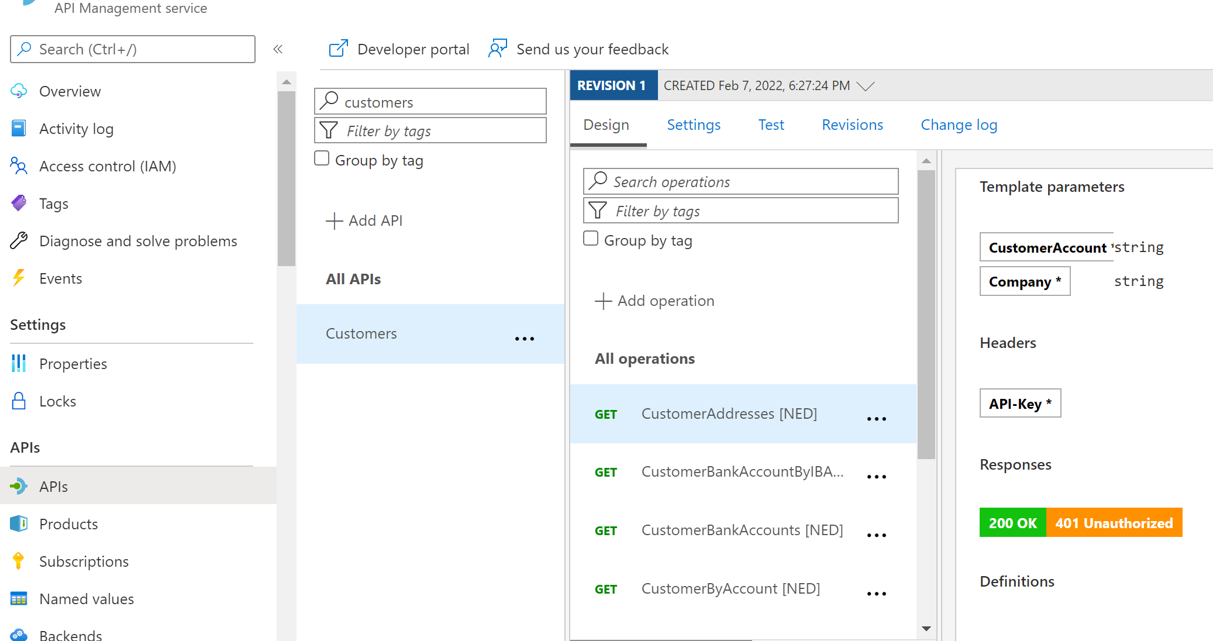Select the 401 Unauthorized response

pos(1114,523)
